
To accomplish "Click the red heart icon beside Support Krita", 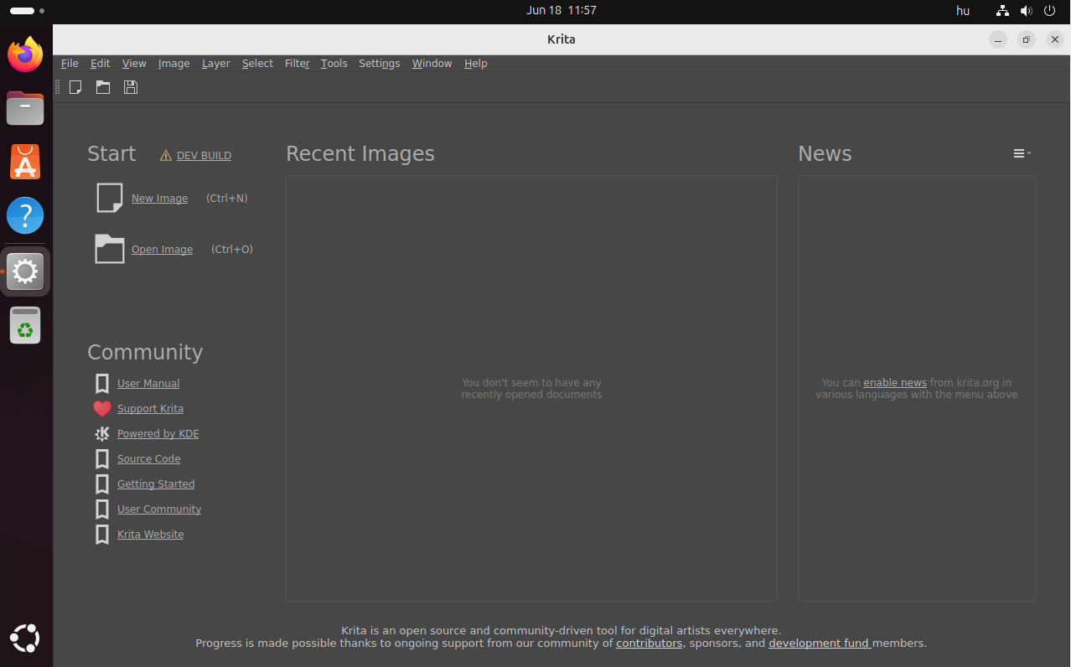I will tap(102, 409).
